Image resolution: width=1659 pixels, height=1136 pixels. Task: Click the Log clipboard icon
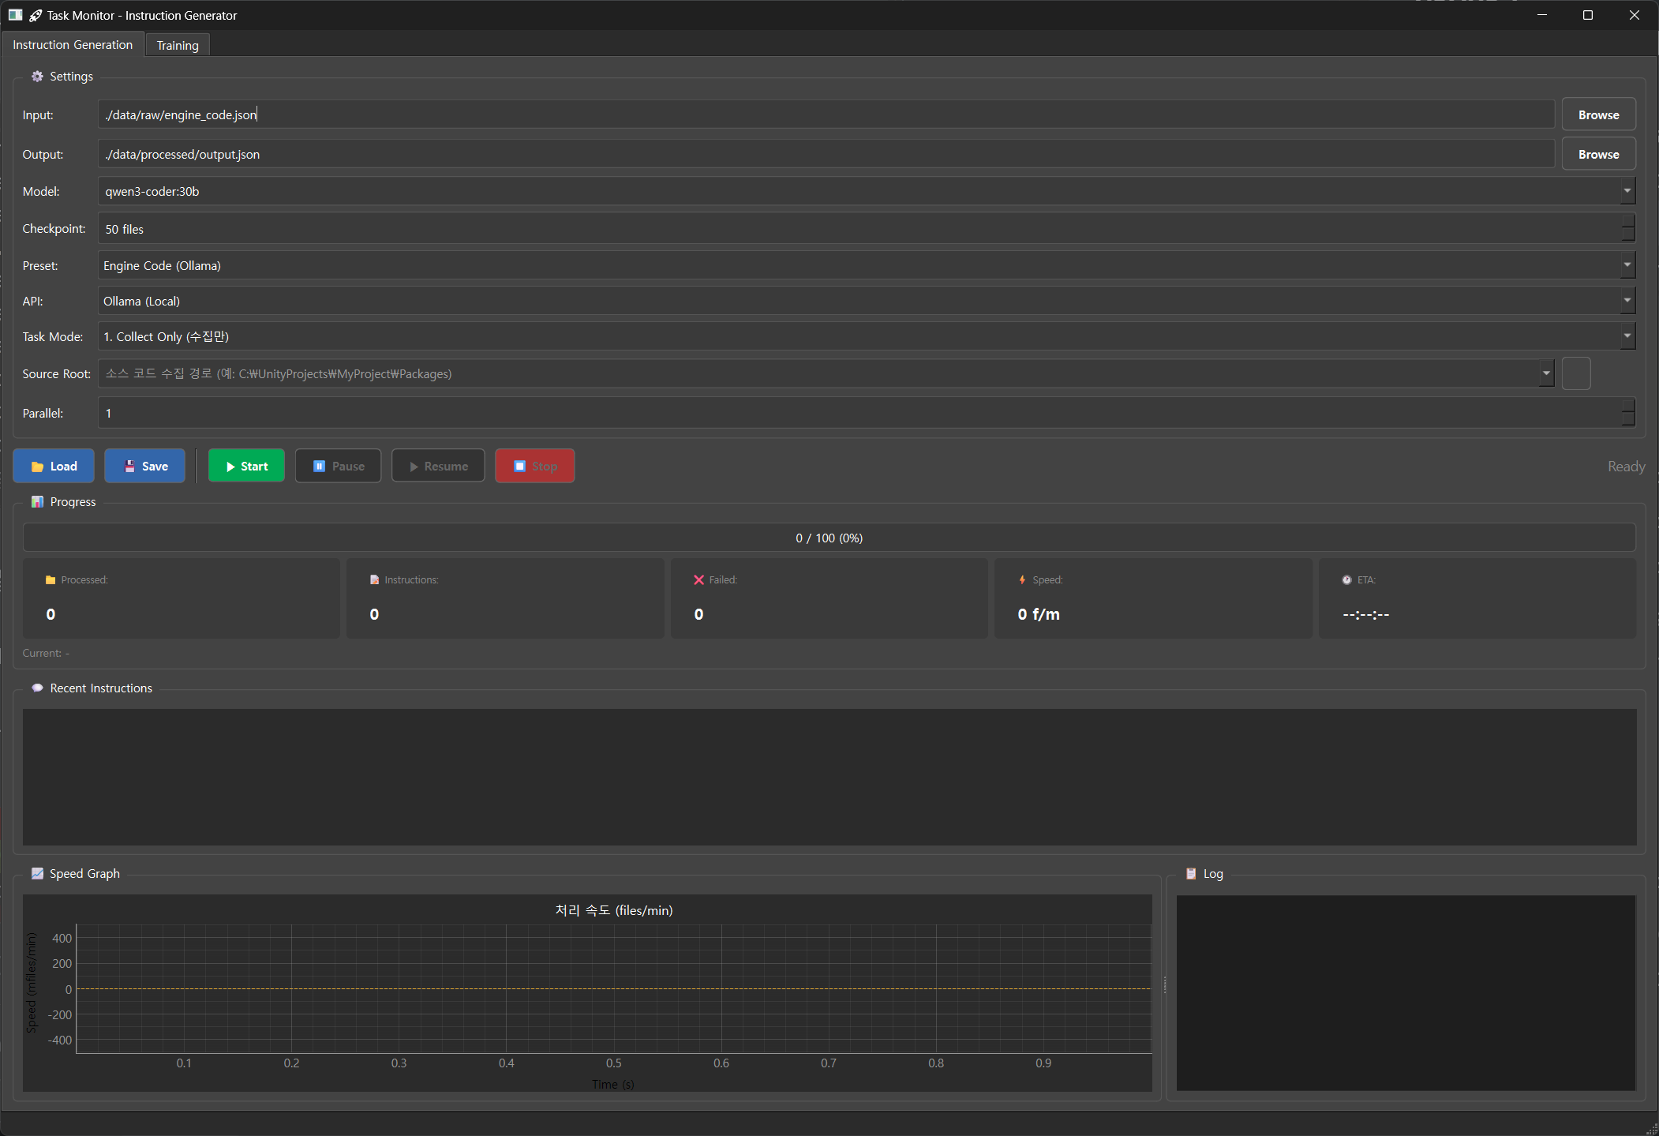pyautogui.click(x=1191, y=873)
